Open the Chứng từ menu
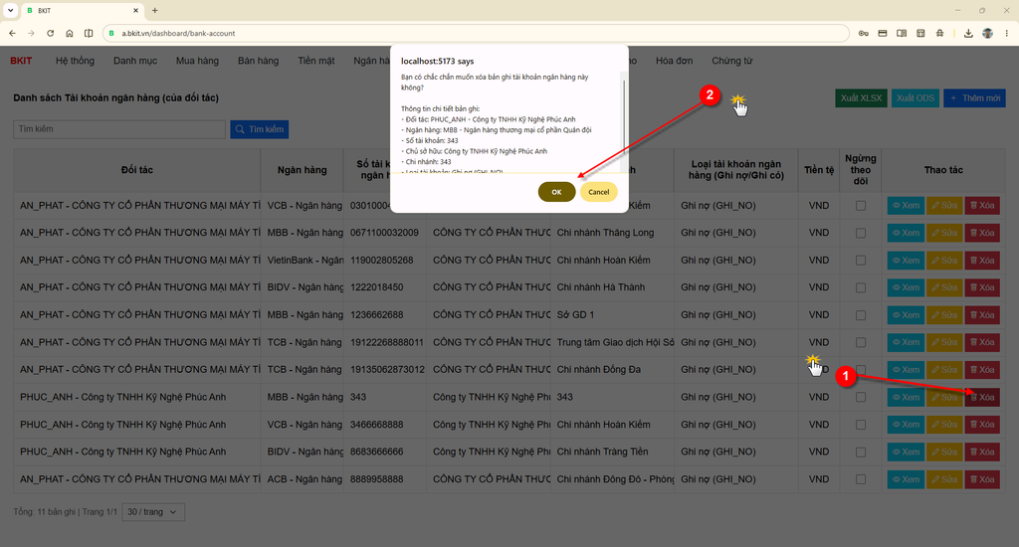This screenshot has height=547, width=1019. coord(731,61)
